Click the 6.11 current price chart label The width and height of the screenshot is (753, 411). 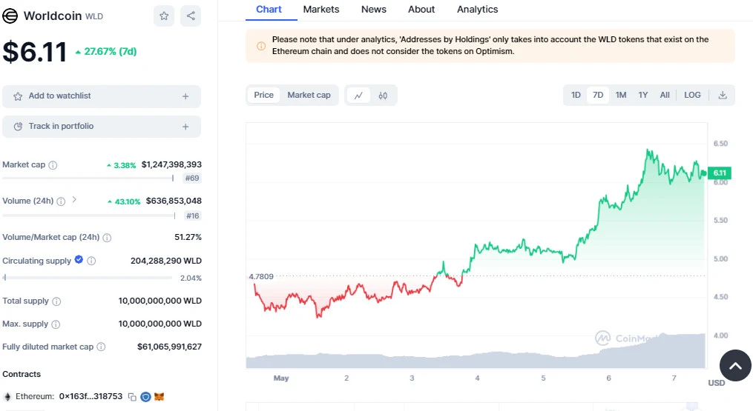coord(720,173)
